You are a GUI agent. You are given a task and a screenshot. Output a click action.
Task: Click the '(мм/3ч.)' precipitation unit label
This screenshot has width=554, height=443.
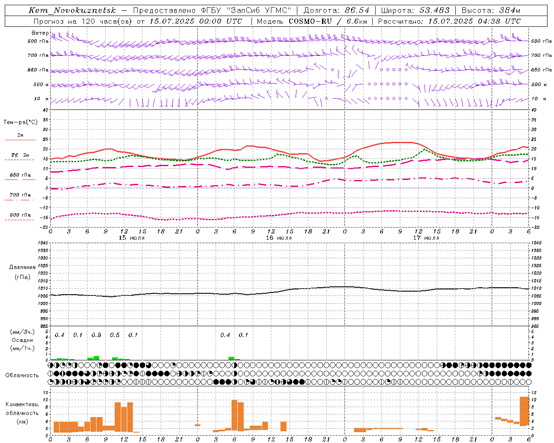click(x=23, y=332)
